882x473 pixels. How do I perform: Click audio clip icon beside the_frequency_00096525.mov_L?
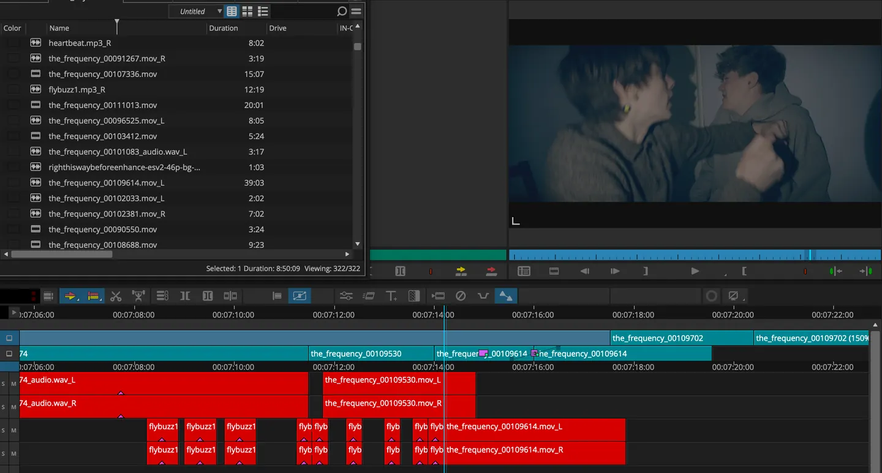coord(36,121)
